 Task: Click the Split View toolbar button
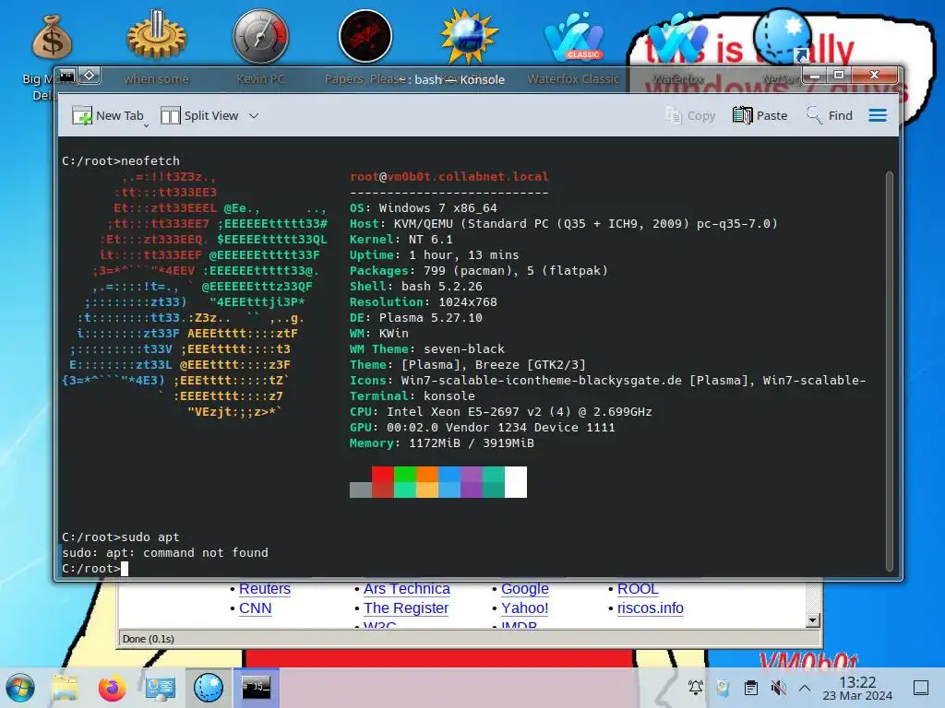click(200, 115)
